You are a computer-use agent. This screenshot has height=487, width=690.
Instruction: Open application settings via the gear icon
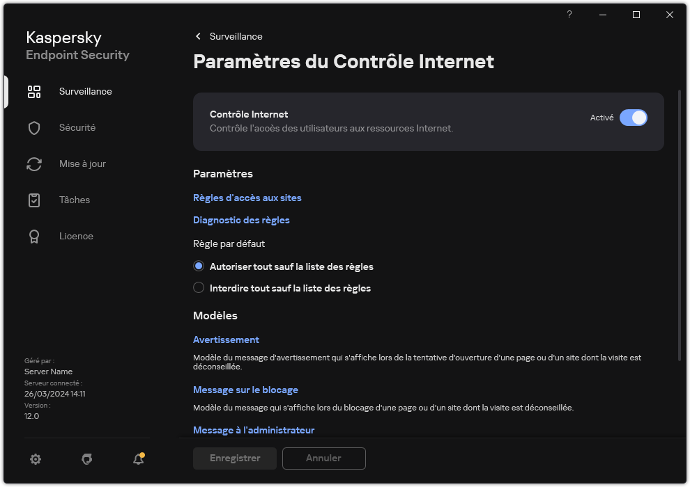(x=35, y=459)
